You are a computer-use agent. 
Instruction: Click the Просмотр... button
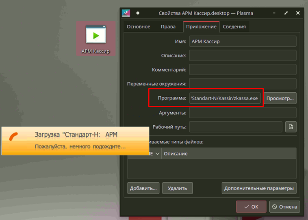[x=280, y=98]
